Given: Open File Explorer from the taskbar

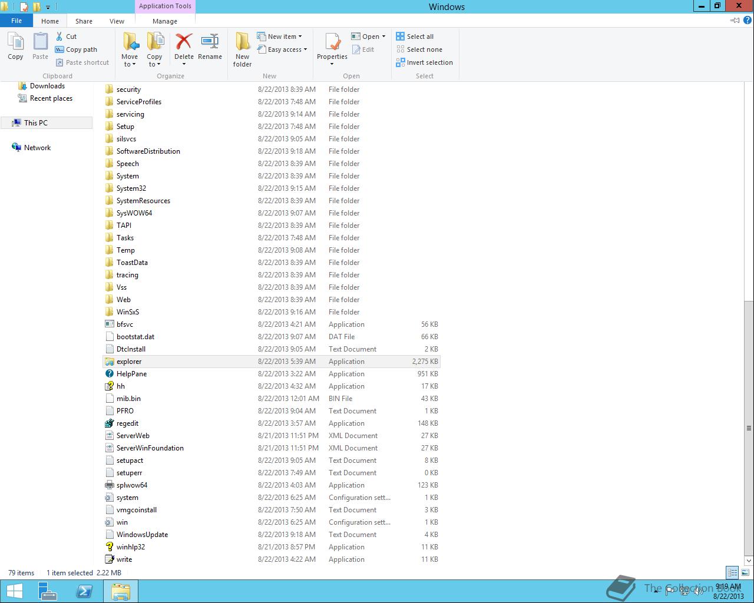Looking at the screenshot, I should [121, 591].
